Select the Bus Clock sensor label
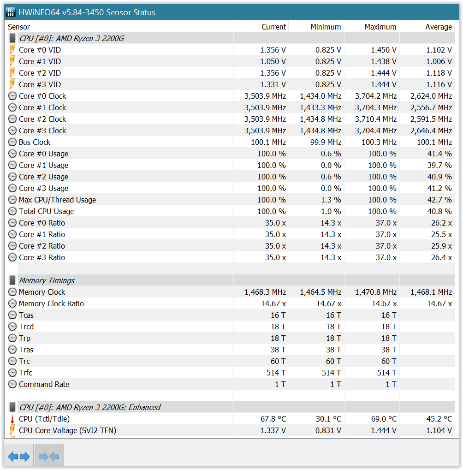 coord(35,142)
